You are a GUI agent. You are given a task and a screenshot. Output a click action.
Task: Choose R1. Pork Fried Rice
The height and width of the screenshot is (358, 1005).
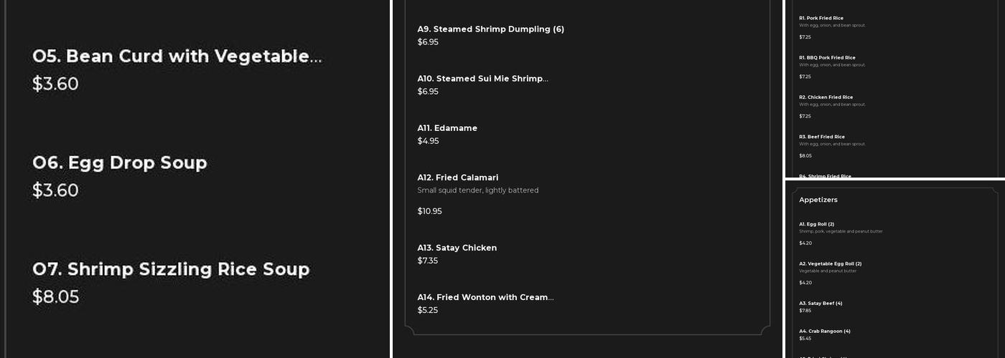[x=821, y=18]
